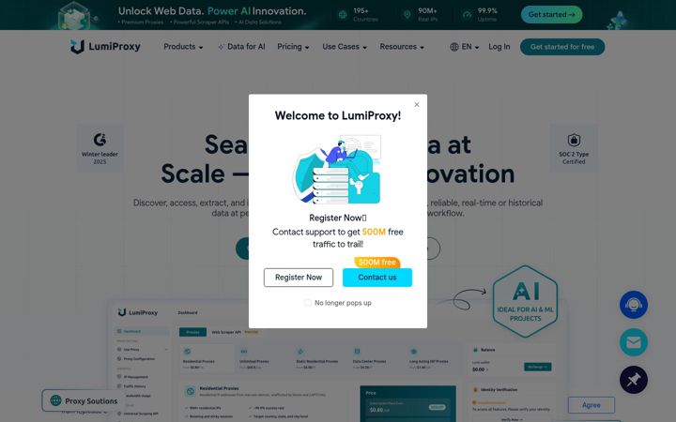Image resolution: width=676 pixels, height=422 pixels.
Task: Click the orange 500M text in the popup message
Action: coord(374,232)
